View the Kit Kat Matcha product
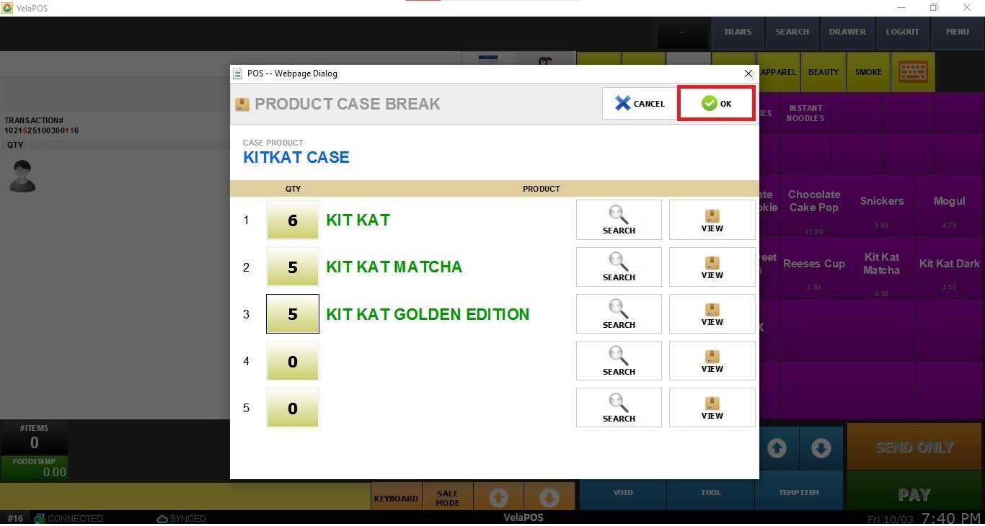 pos(712,267)
